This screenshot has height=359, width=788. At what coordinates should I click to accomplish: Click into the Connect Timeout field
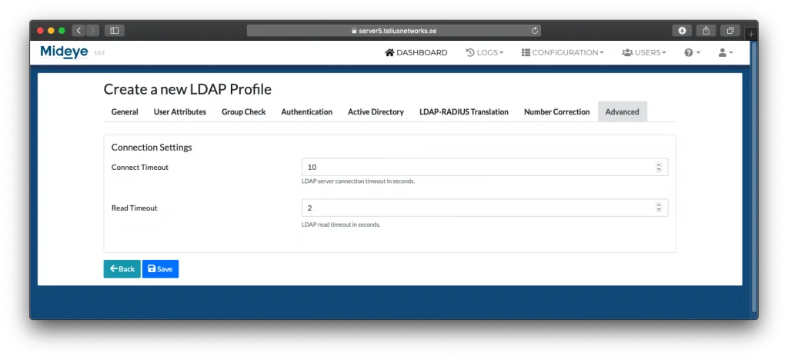click(x=485, y=167)
